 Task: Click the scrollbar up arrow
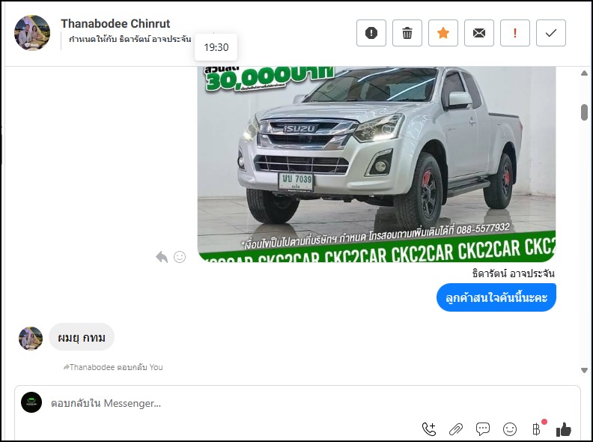coord(584,73)
